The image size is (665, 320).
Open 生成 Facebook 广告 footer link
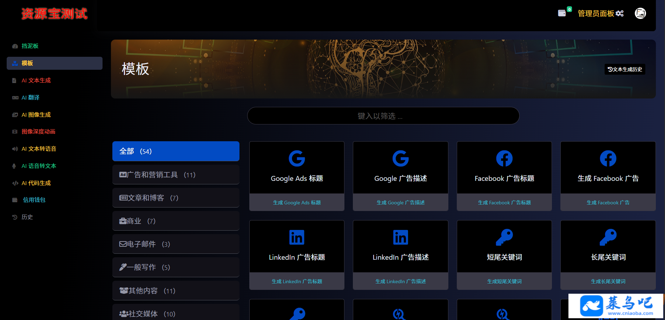pos(608,203)
